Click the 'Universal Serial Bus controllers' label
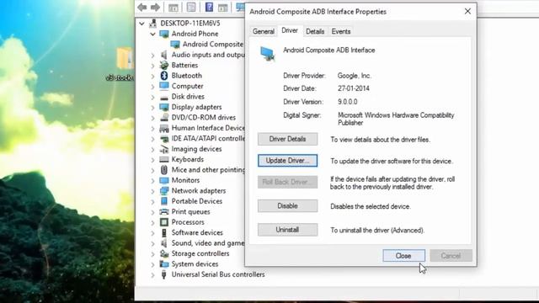Screen dimensions: 539x303 (x=218, y=274)
